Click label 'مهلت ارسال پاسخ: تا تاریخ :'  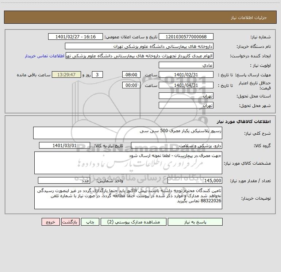[244, 75]
